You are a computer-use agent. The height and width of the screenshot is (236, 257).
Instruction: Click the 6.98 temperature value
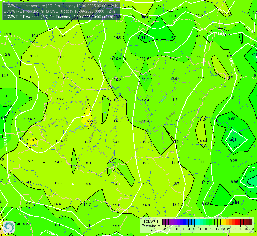click(x=234, y=182)
